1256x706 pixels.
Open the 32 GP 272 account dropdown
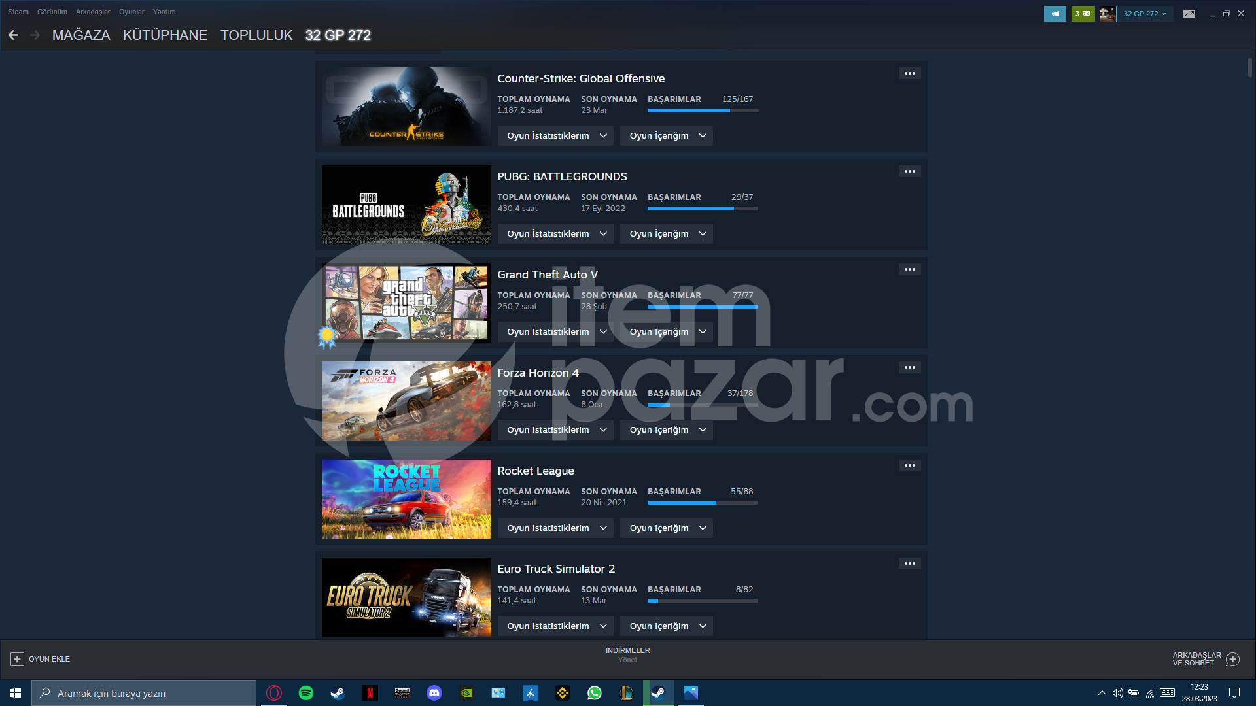(x=1145, y=14)
